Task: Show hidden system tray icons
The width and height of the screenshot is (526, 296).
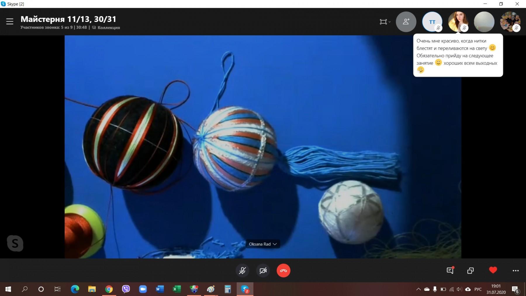Action: pos(418,289)
